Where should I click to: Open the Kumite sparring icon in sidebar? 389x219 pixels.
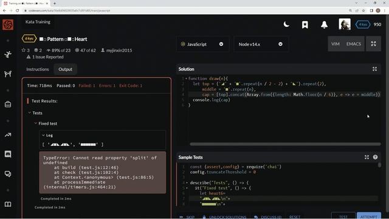[8, 74]
